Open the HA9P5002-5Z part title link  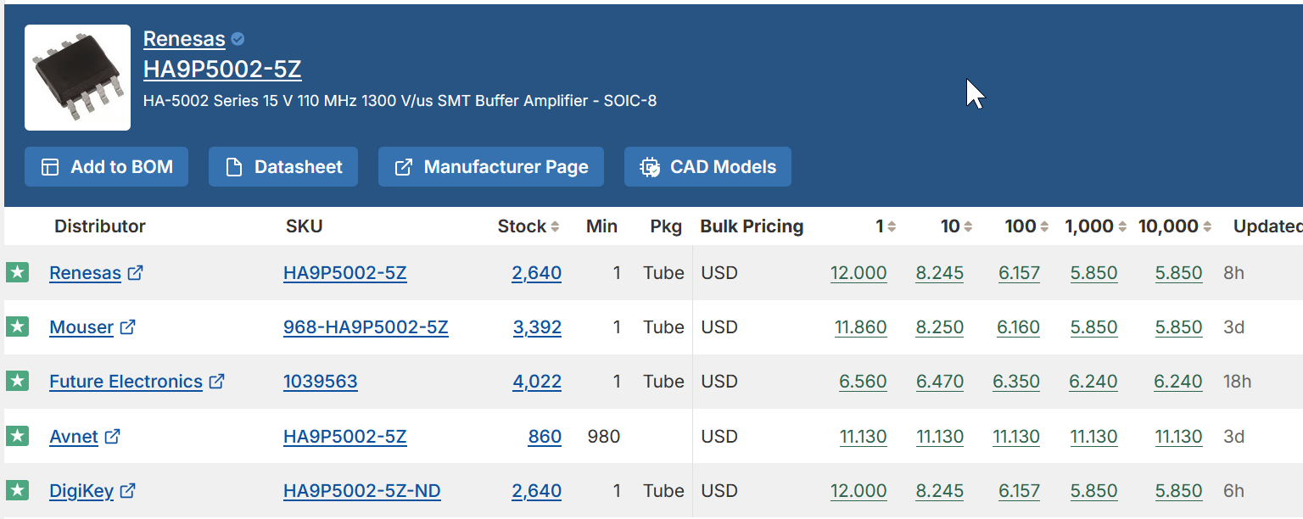tap(222, 69)
